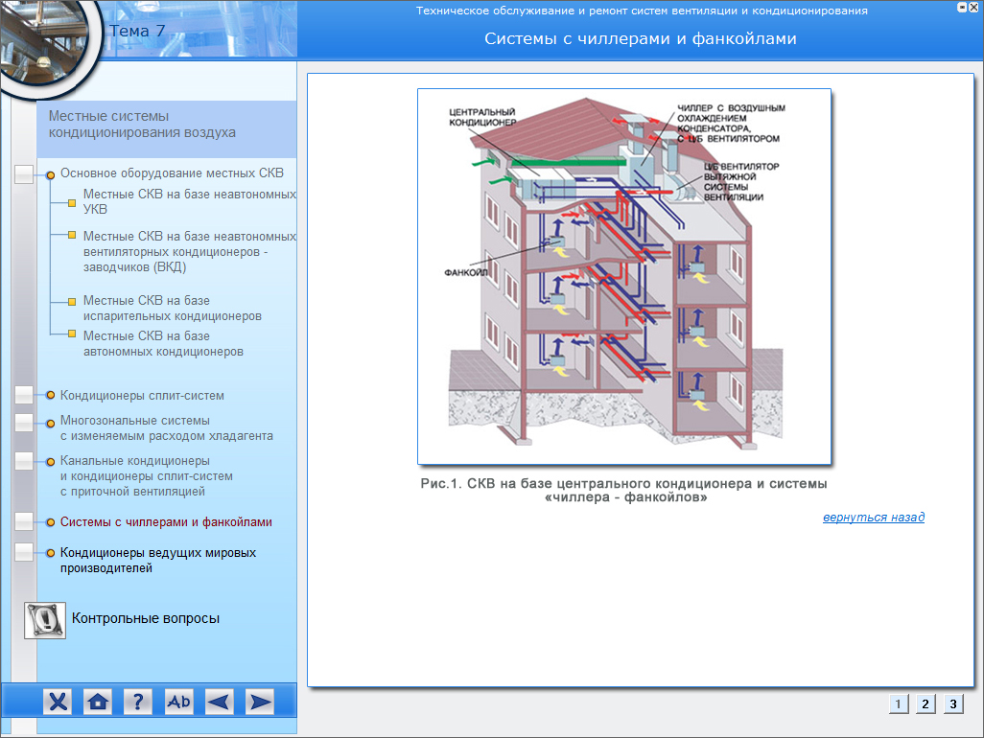The height and width of the screenshot is (738, 984).
Task: Toggle the box beside Системы с чиллерами и фанкойлами
Action: coord(25,522)
